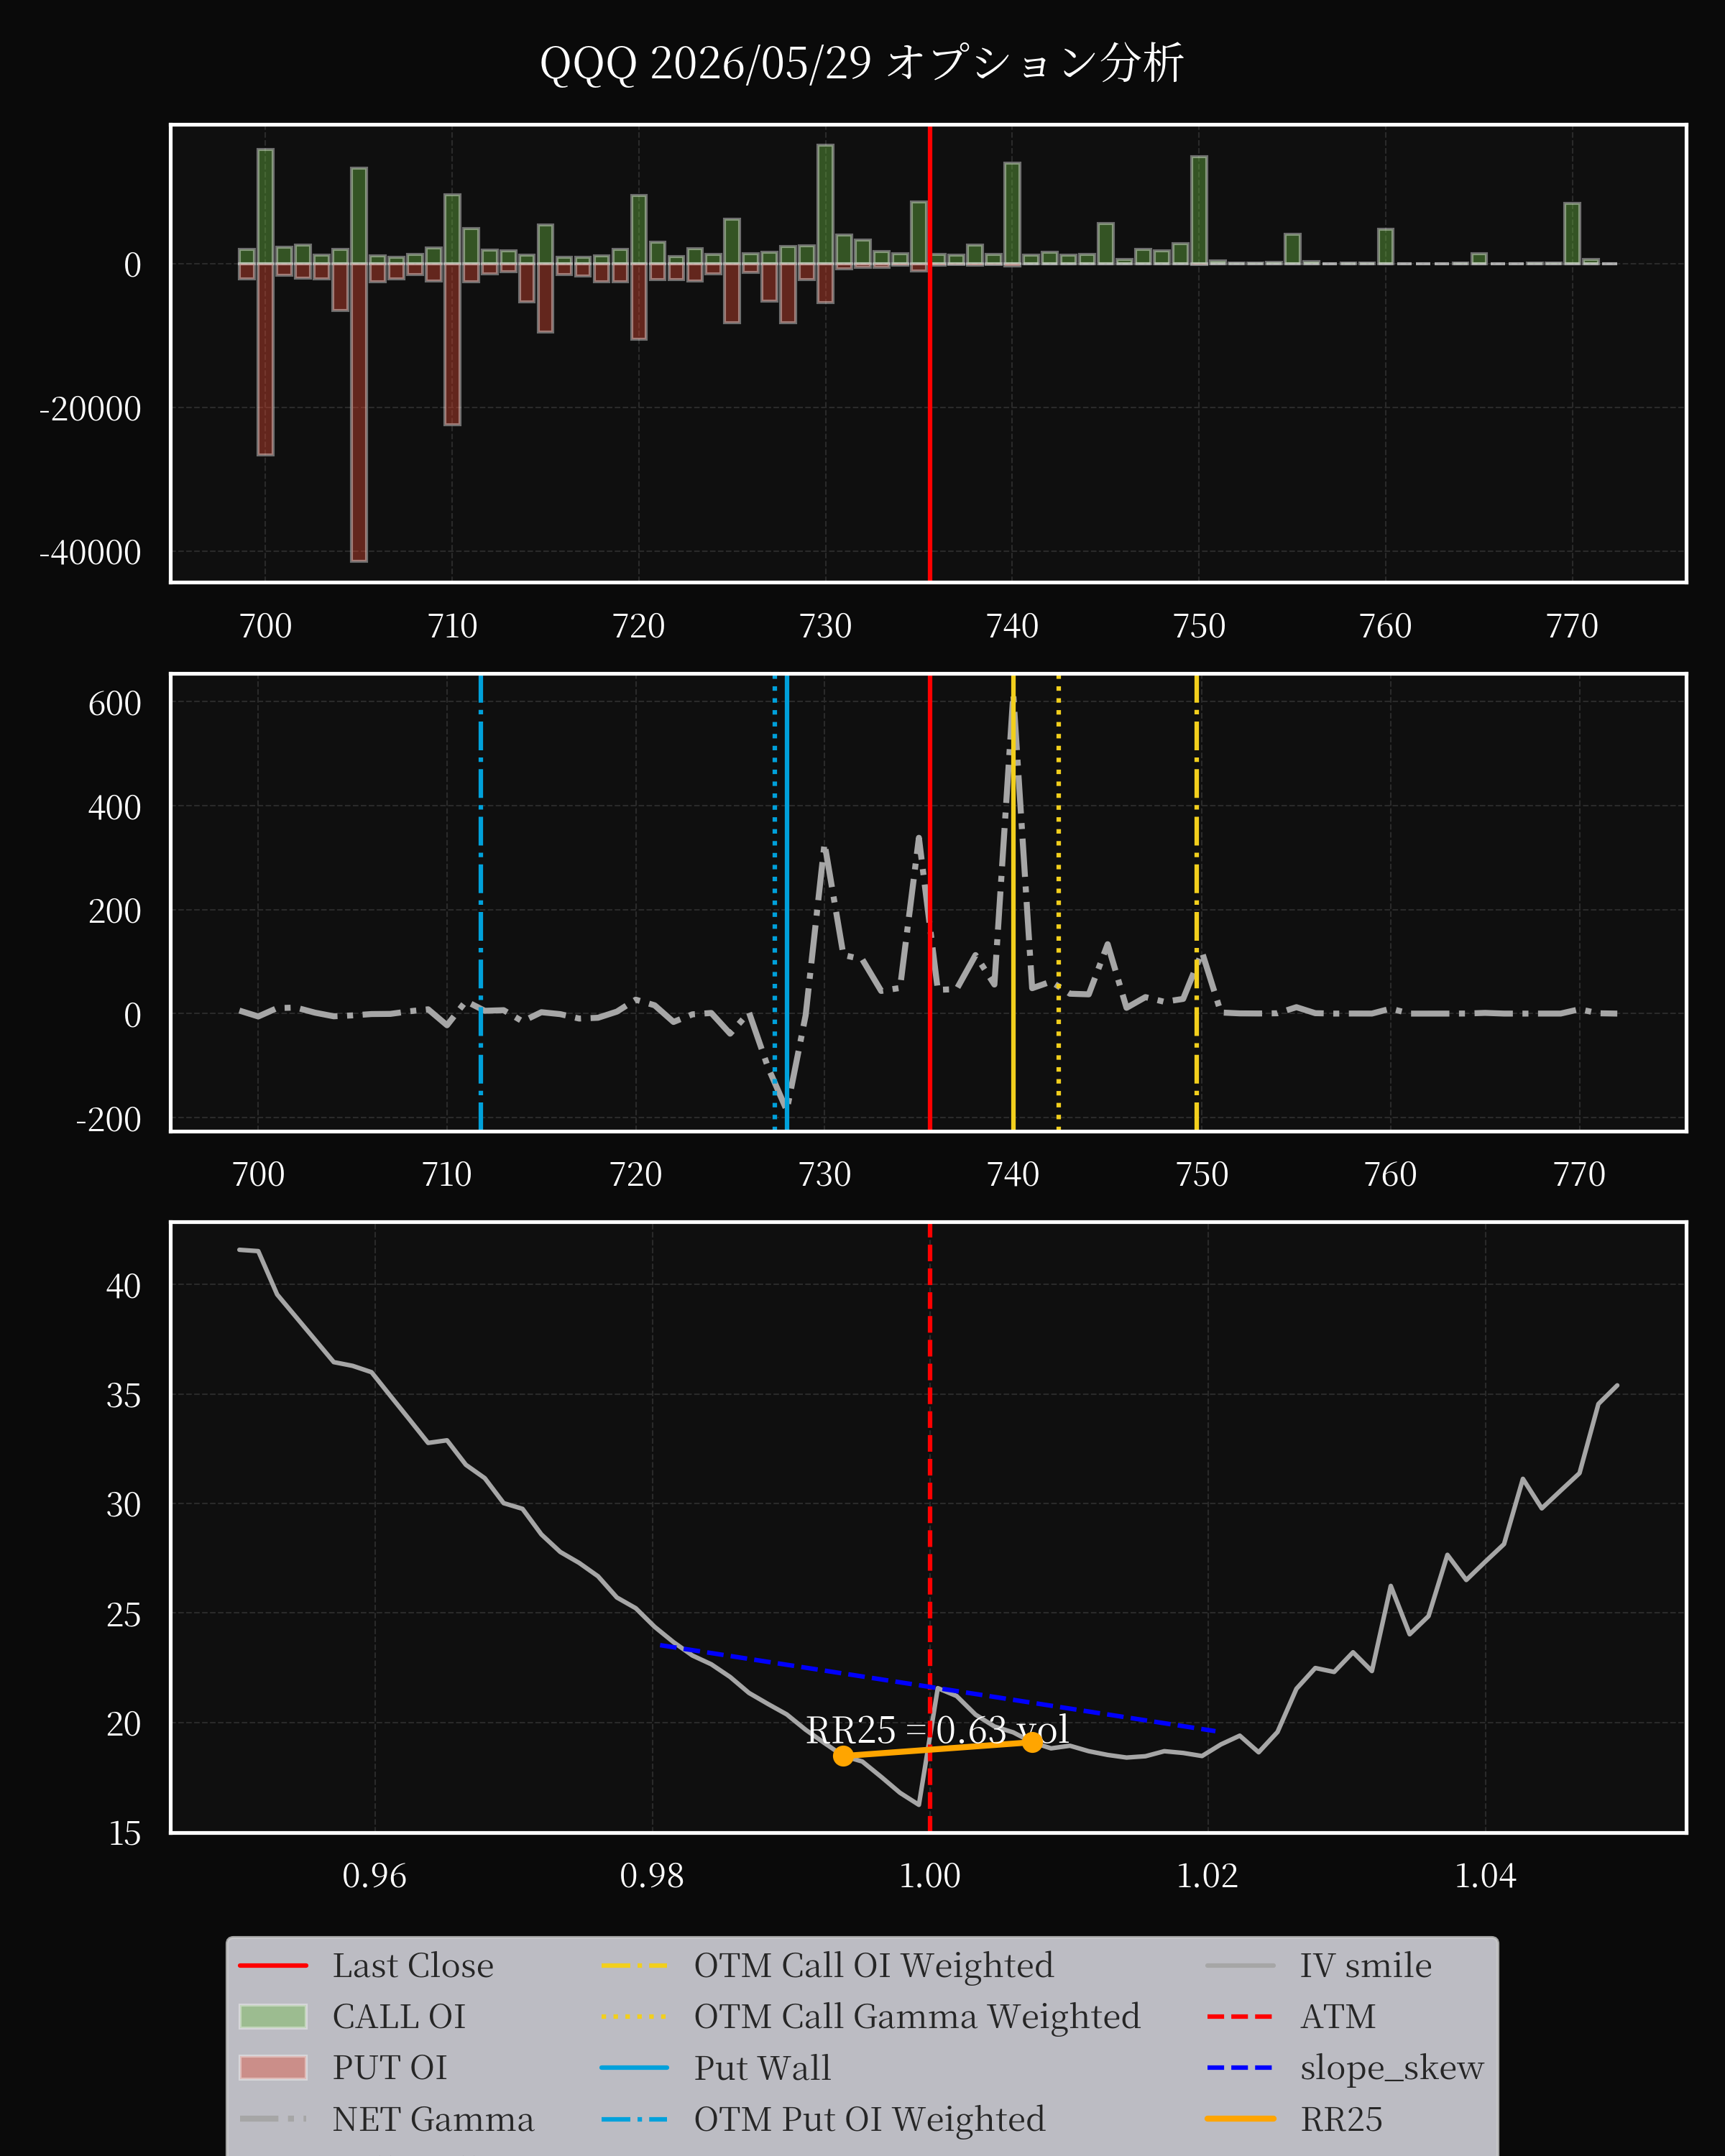1725x2156 pixels.
Task: Click the solid yellow vertical line at 740
Action: click(1013, 902)
